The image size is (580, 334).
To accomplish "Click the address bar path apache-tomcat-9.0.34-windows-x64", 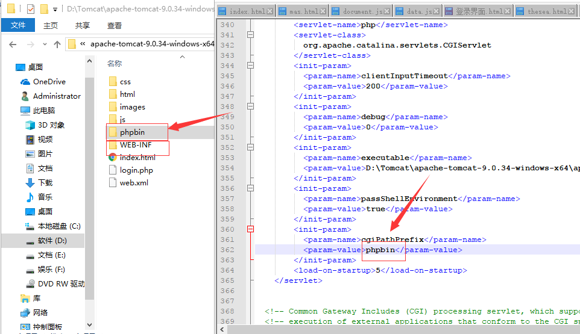I will (x=152, y=44).
